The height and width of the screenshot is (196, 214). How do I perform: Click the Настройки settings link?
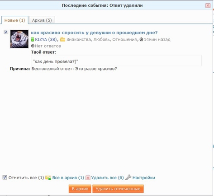pyautogui.click(x=144, y=178)
